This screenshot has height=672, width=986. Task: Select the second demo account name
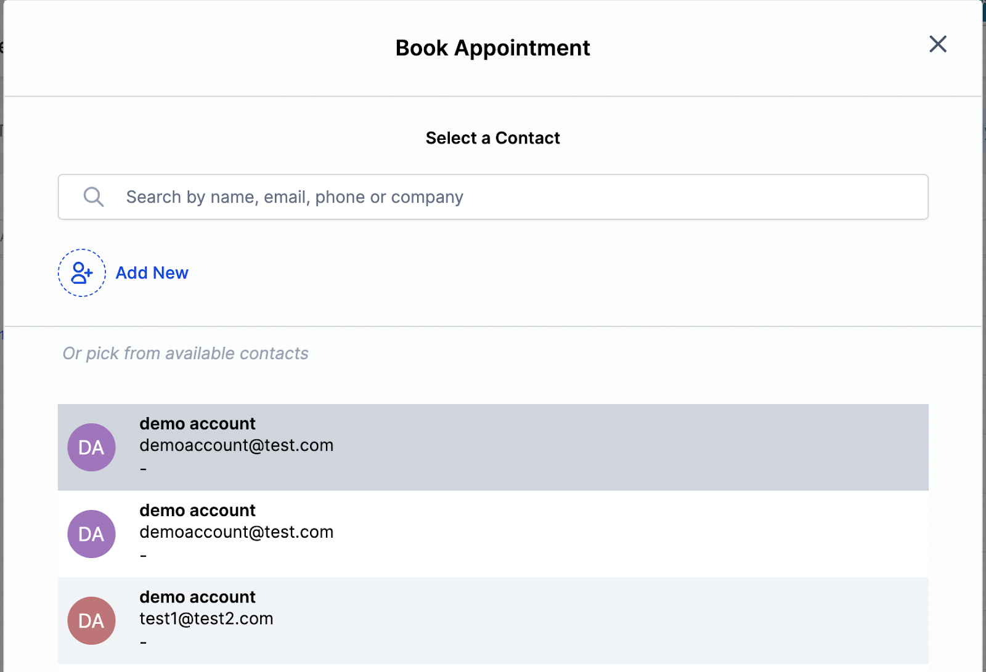pyautogui.click(x=197, y=511)
